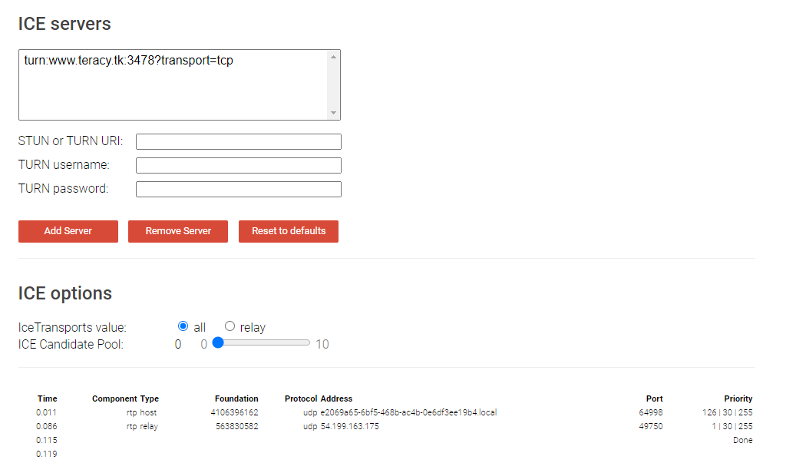Click the 'rtp relay' candidate cell
The image size is (796, 463).
click(142, 426)
